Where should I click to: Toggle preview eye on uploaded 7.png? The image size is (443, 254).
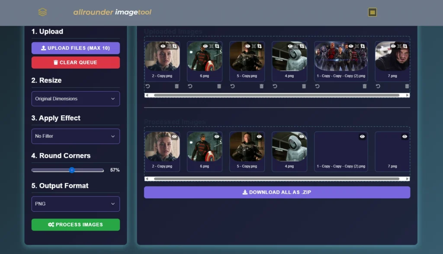click(x=393, y=46)
